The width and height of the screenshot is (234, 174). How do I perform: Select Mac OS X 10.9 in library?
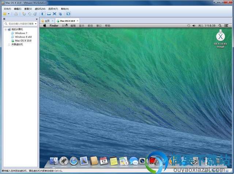pos(23,41)
